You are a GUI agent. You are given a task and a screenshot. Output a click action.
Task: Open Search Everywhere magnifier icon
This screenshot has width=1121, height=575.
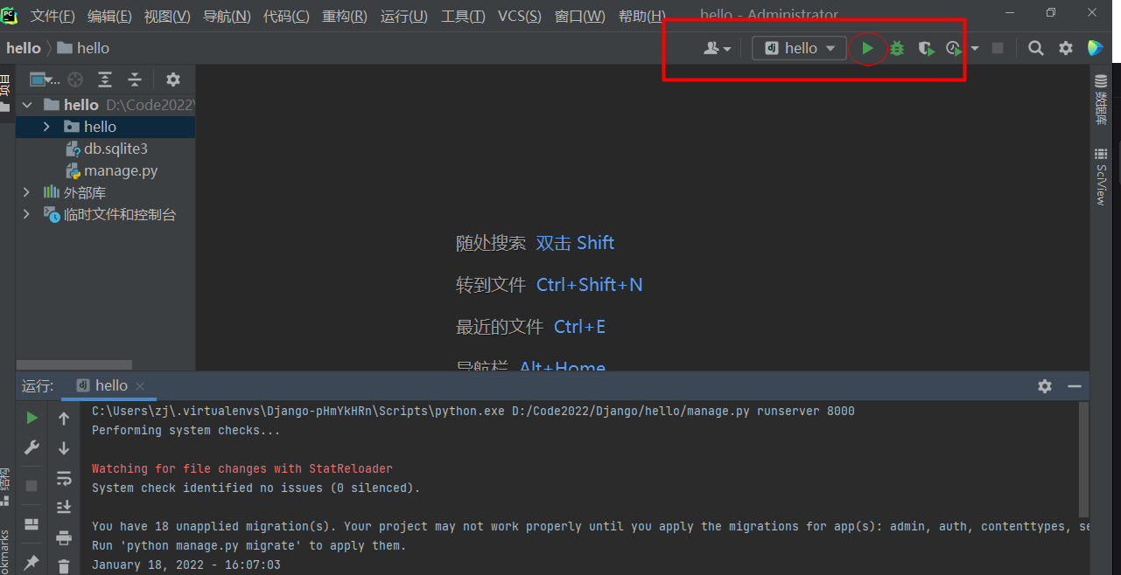[1035, 49]
